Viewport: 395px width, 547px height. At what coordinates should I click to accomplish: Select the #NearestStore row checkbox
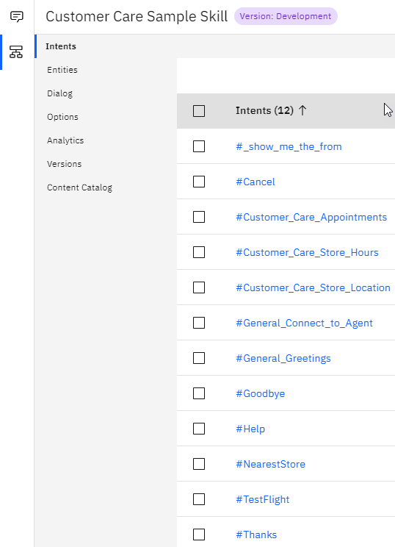199,464
